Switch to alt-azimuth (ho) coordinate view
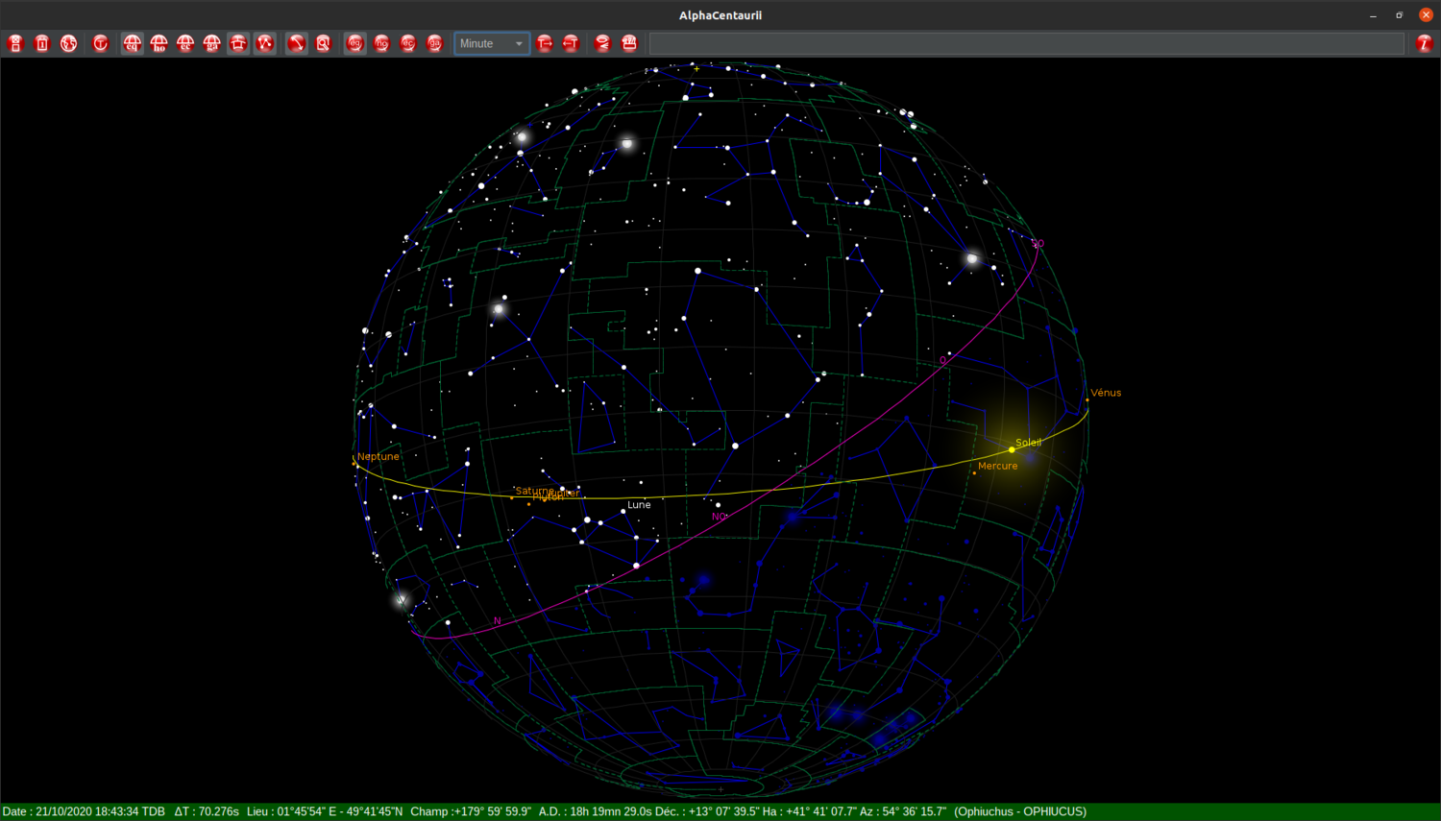1441x821 pixels. point(159,43)
